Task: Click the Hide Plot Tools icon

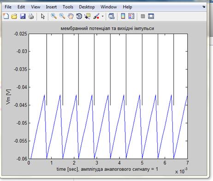Action: 143,16
